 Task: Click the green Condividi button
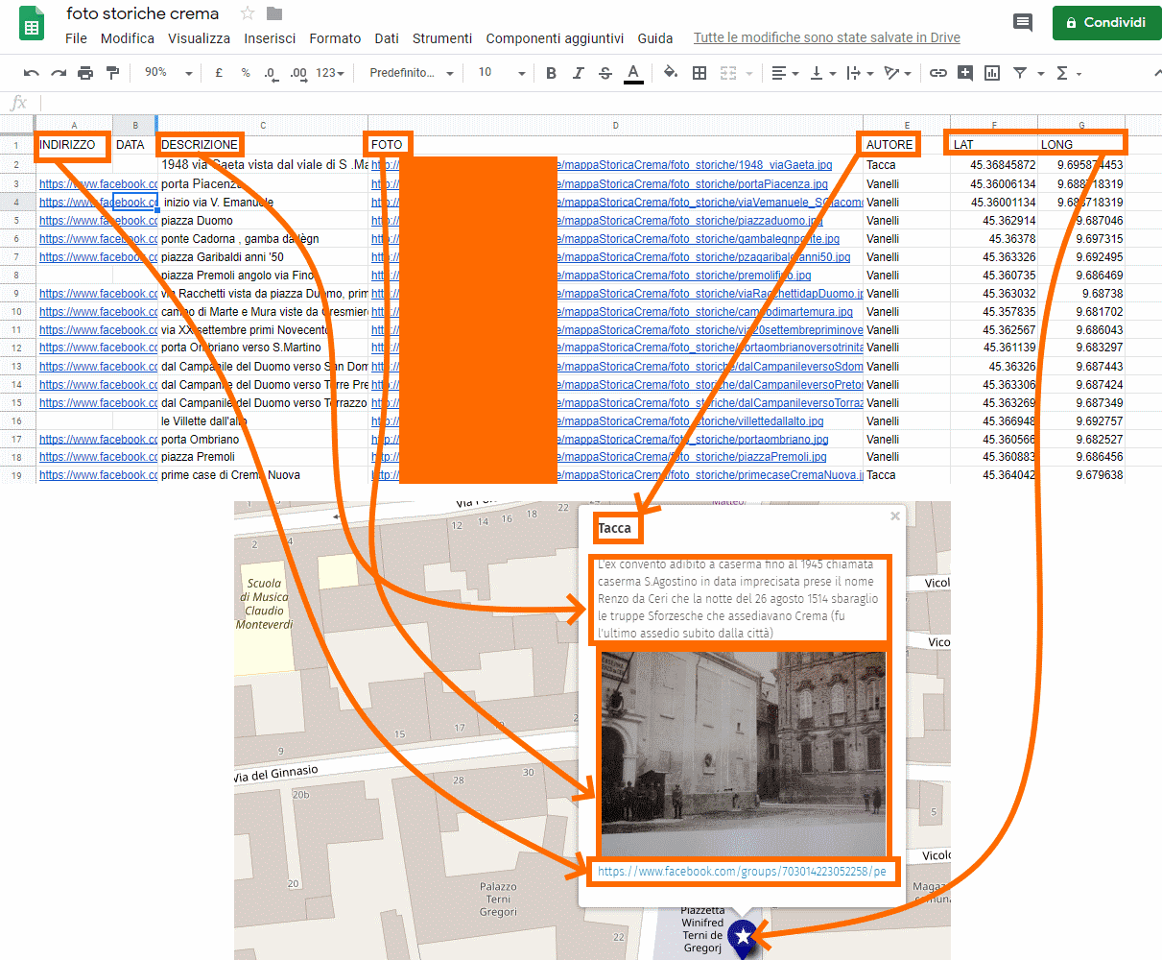point(1106,23)
